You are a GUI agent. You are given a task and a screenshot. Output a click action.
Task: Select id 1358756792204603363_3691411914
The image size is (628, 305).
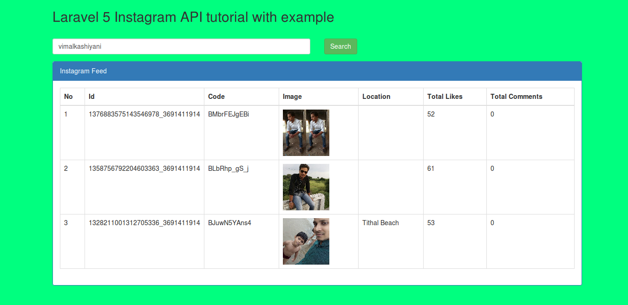click(x=144, y=169)
